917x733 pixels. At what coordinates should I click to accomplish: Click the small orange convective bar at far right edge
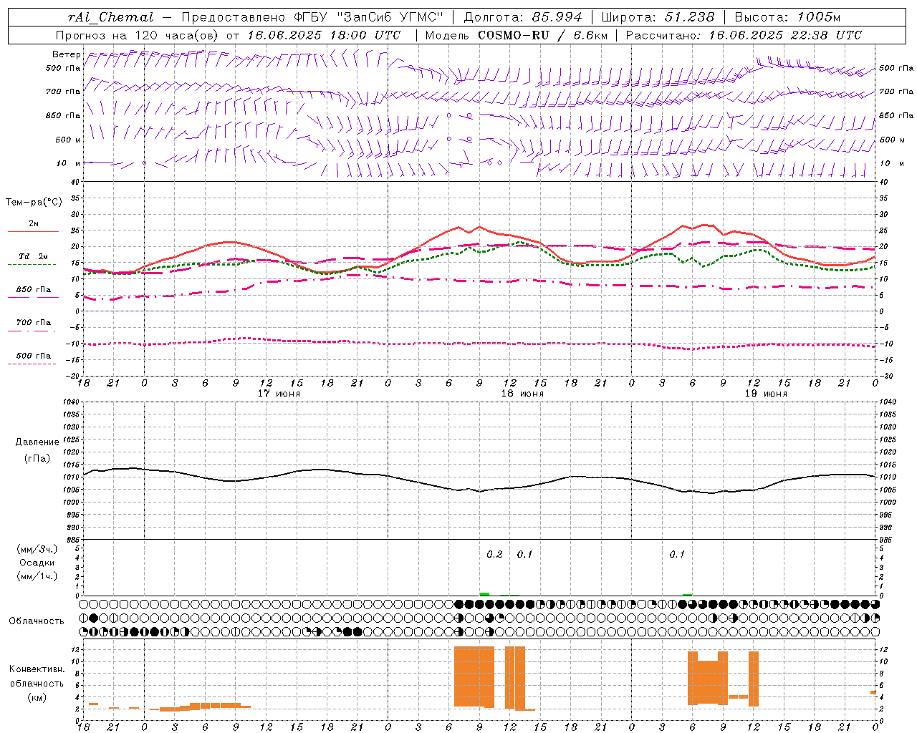coord(873,692)
